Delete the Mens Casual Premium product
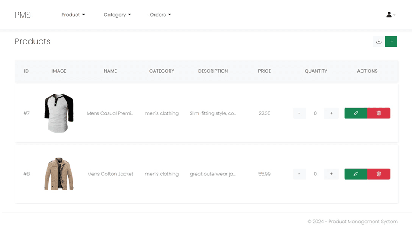Screen dimensions: 412x231 pyautogui.click(x=379, y=113)
